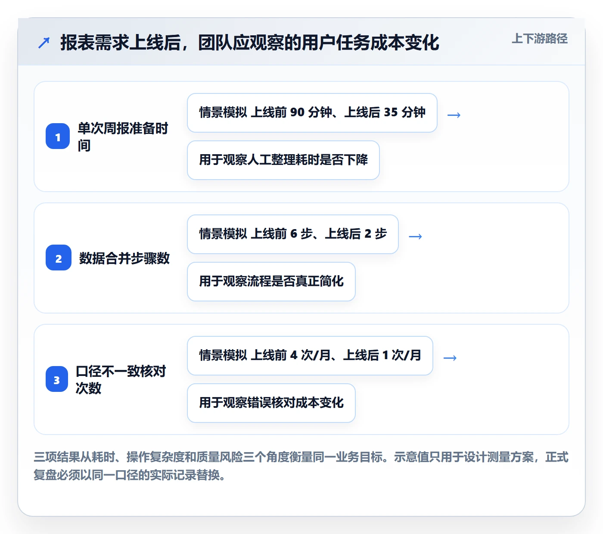Click the footer note beginning 三项结果从耗时

click(x=301, y=466)
